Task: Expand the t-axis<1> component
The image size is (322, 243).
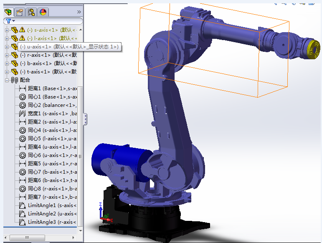Action: (7, 72)
